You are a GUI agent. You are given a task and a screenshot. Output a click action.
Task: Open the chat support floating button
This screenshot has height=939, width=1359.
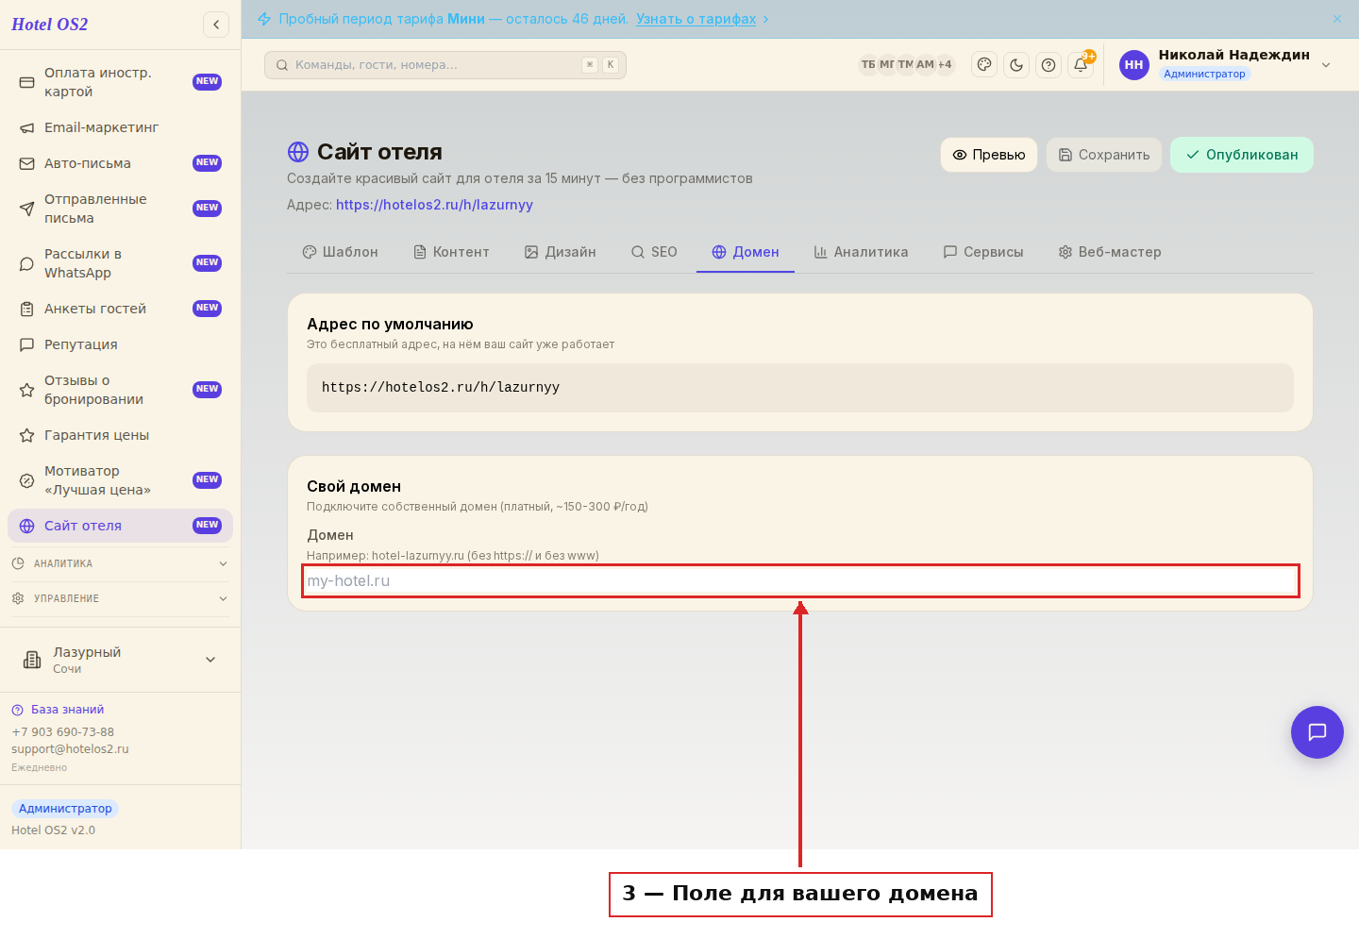click(1317, 732)
